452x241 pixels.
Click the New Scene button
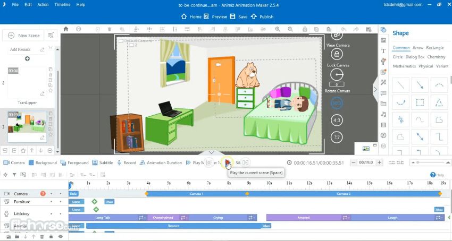click(x=24, y=36)
